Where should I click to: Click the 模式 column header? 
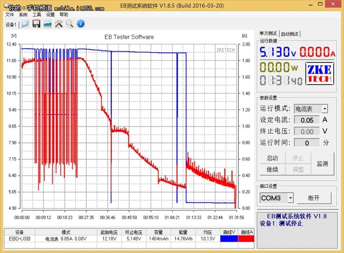(66, 232)
